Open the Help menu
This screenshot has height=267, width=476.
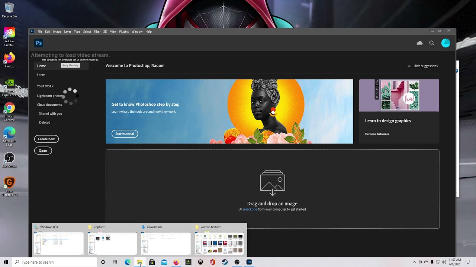click(148, 32)
